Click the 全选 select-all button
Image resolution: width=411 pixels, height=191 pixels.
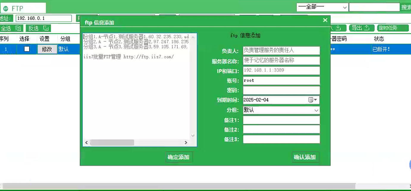[x=11, y=28]
